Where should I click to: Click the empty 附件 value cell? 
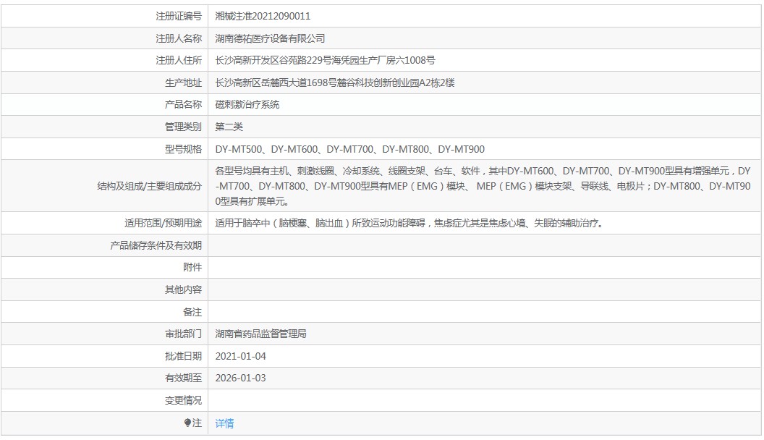coord(484,268)
